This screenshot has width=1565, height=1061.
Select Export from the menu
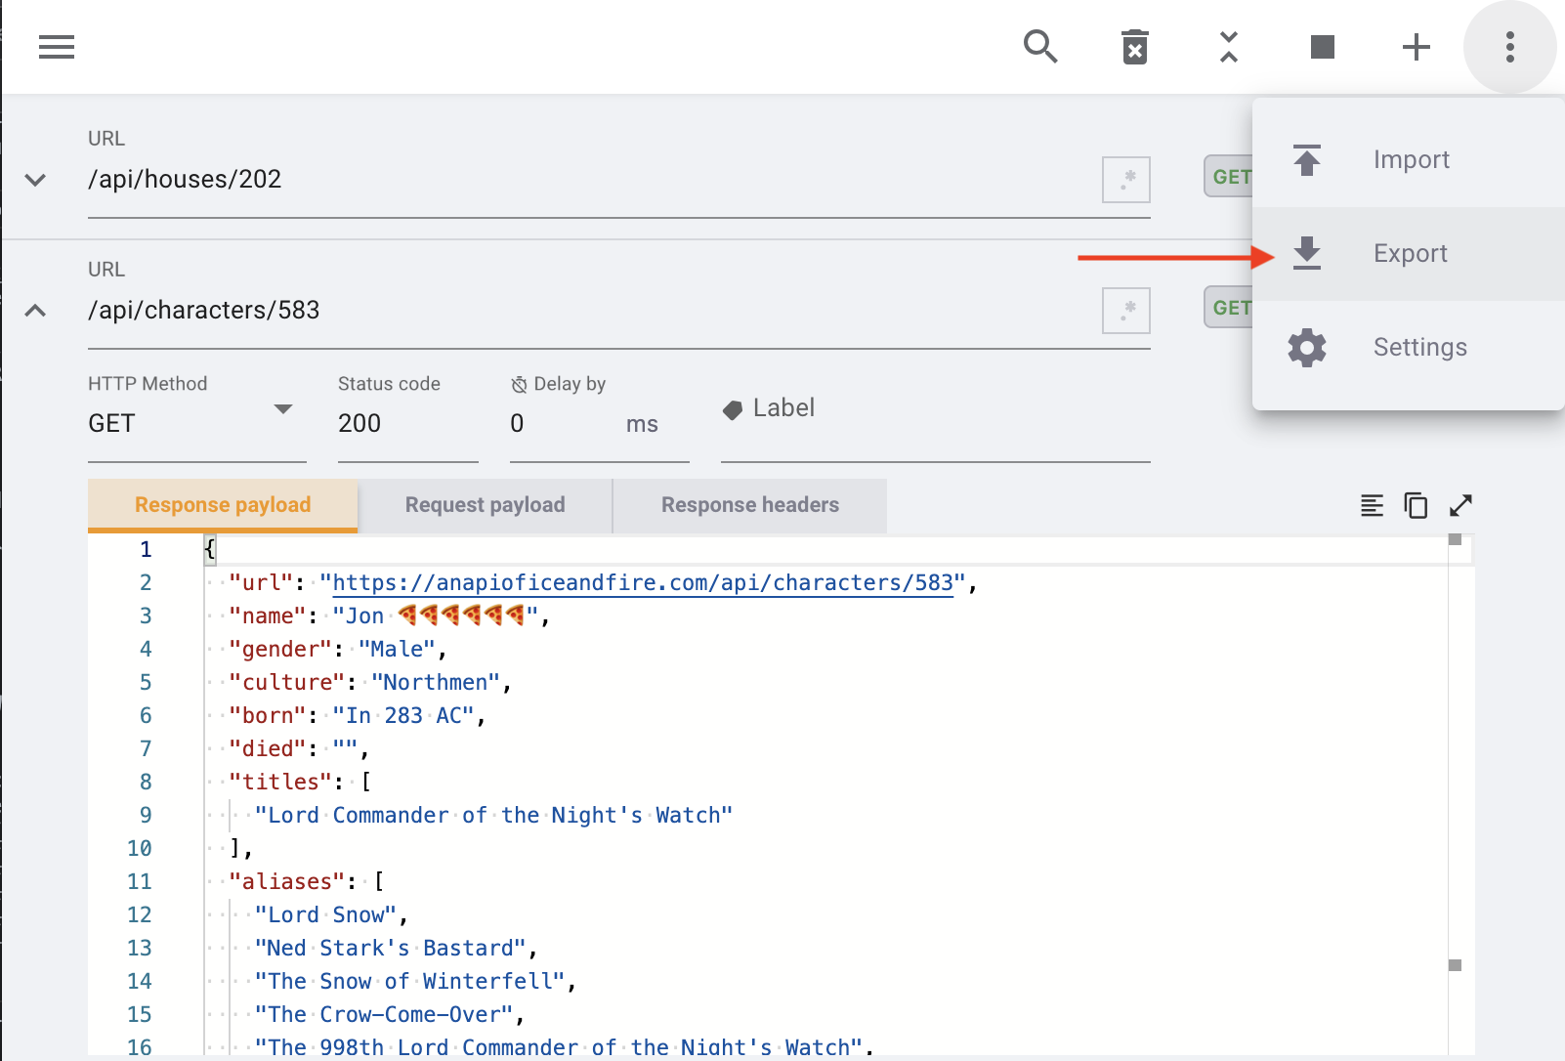tap(1409, 254)
